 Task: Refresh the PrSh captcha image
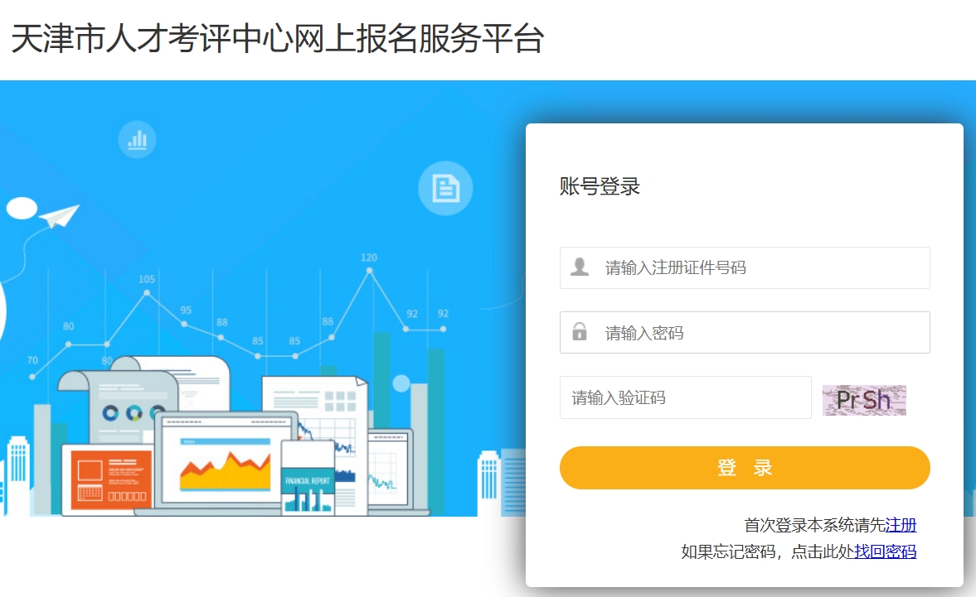[x=864, y=400]
